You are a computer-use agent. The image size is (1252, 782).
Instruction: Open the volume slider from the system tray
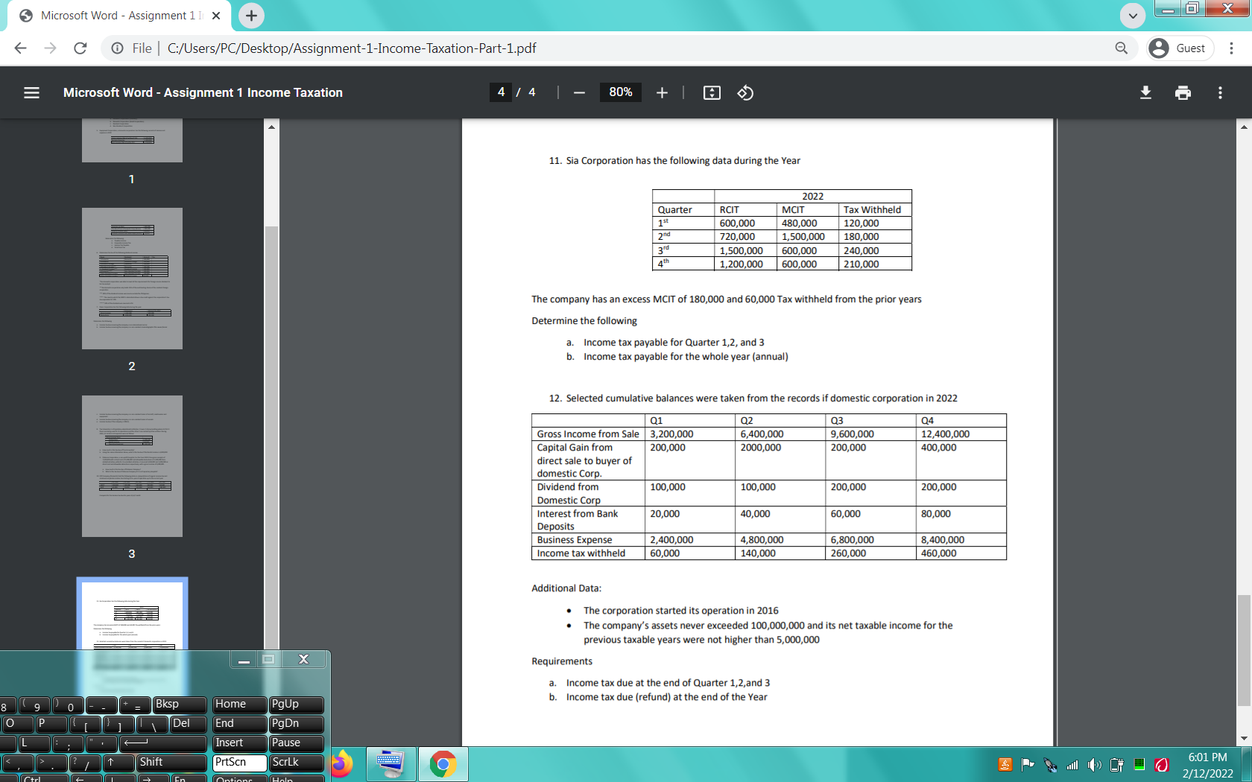(1095, 764)
